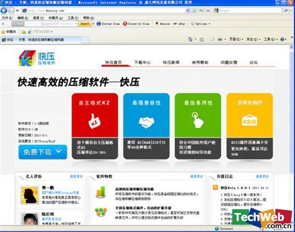Click the yellow 安装包制作 KSIS card
The image size is (295, 232).
250,126
